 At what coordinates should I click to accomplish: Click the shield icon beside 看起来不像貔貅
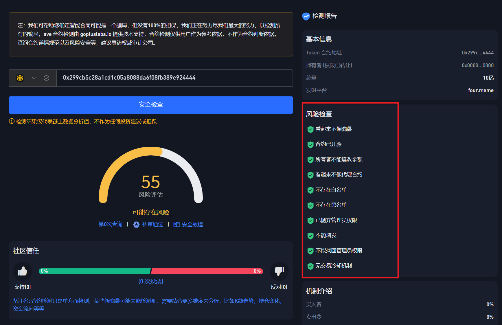pyautogui.click(x=310, y=129)
